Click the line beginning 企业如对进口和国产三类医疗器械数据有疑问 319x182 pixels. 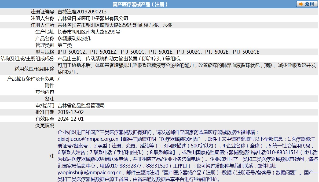point(158,132)
